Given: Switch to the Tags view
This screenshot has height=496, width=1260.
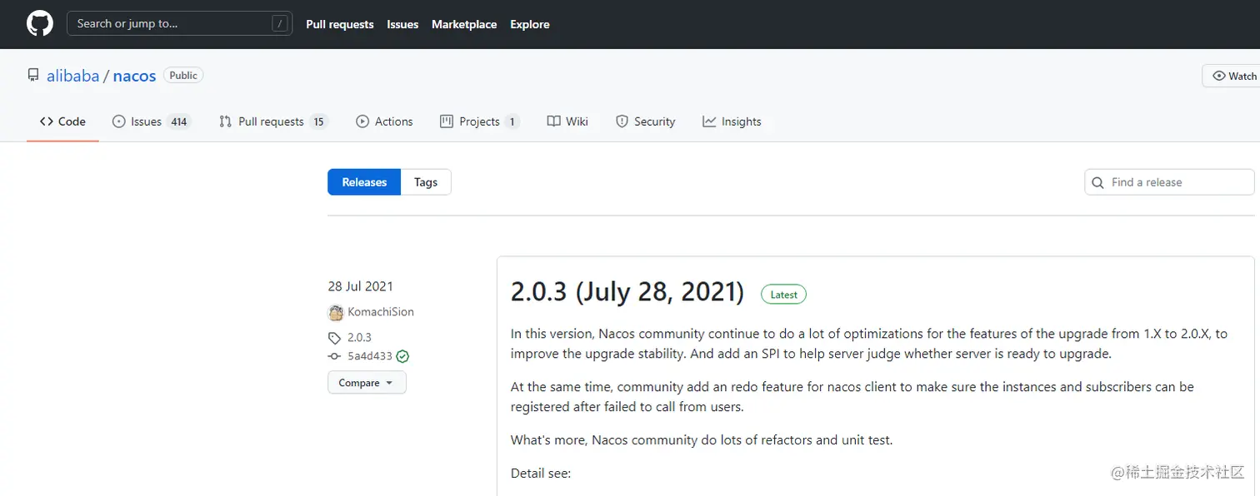Looking at the screenshot, I should coord(426,182).
